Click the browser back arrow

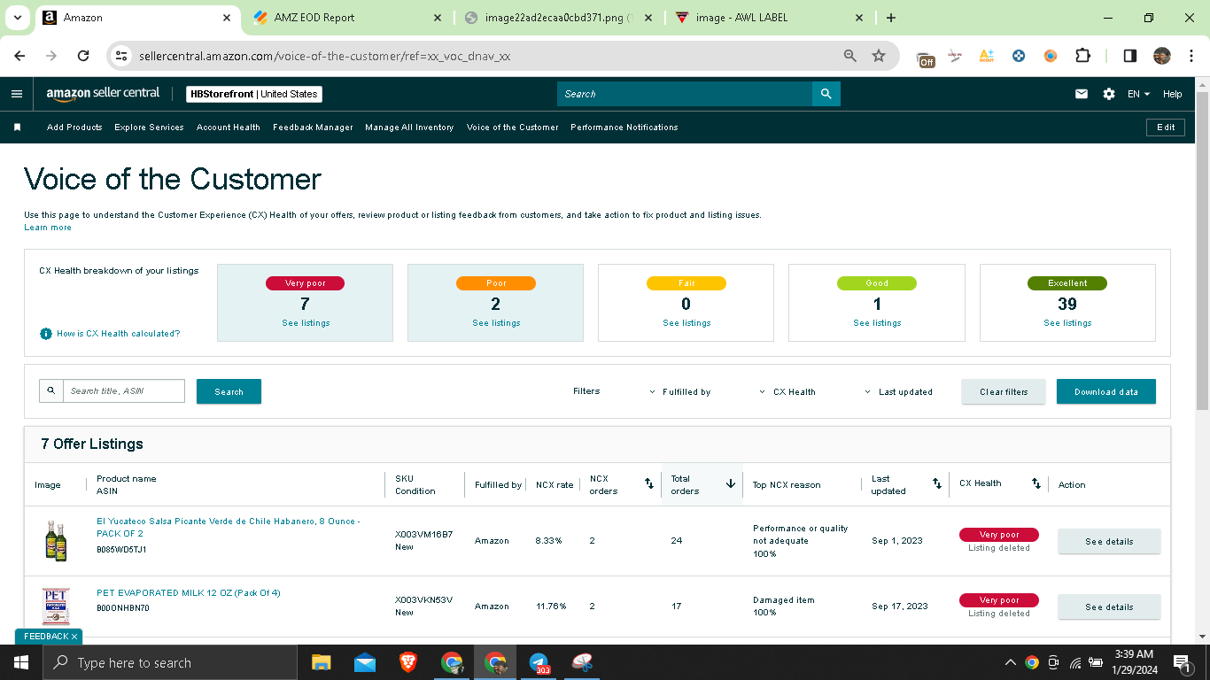tap(19, 56)
